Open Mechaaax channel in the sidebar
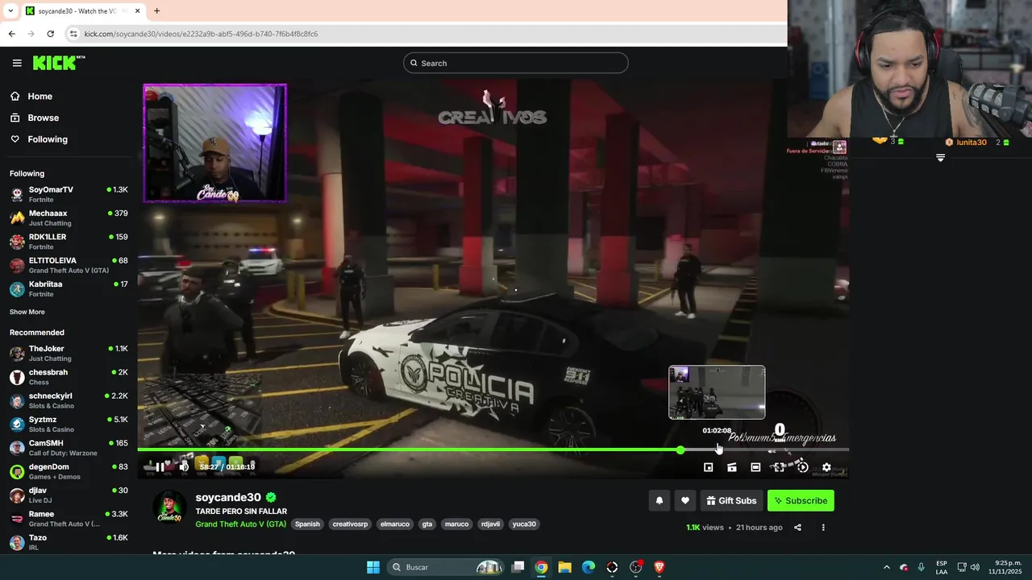The image size is (1032, 580). click(68, 217)
